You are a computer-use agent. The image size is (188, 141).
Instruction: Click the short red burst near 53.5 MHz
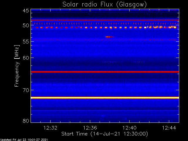110,37
